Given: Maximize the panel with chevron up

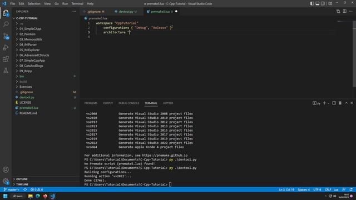Looking at the screenshot, I should click(x=346, y=103).
